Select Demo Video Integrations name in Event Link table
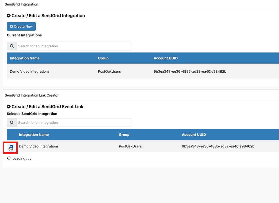This screenshot has height=203, width=279. tap(39, 146)
